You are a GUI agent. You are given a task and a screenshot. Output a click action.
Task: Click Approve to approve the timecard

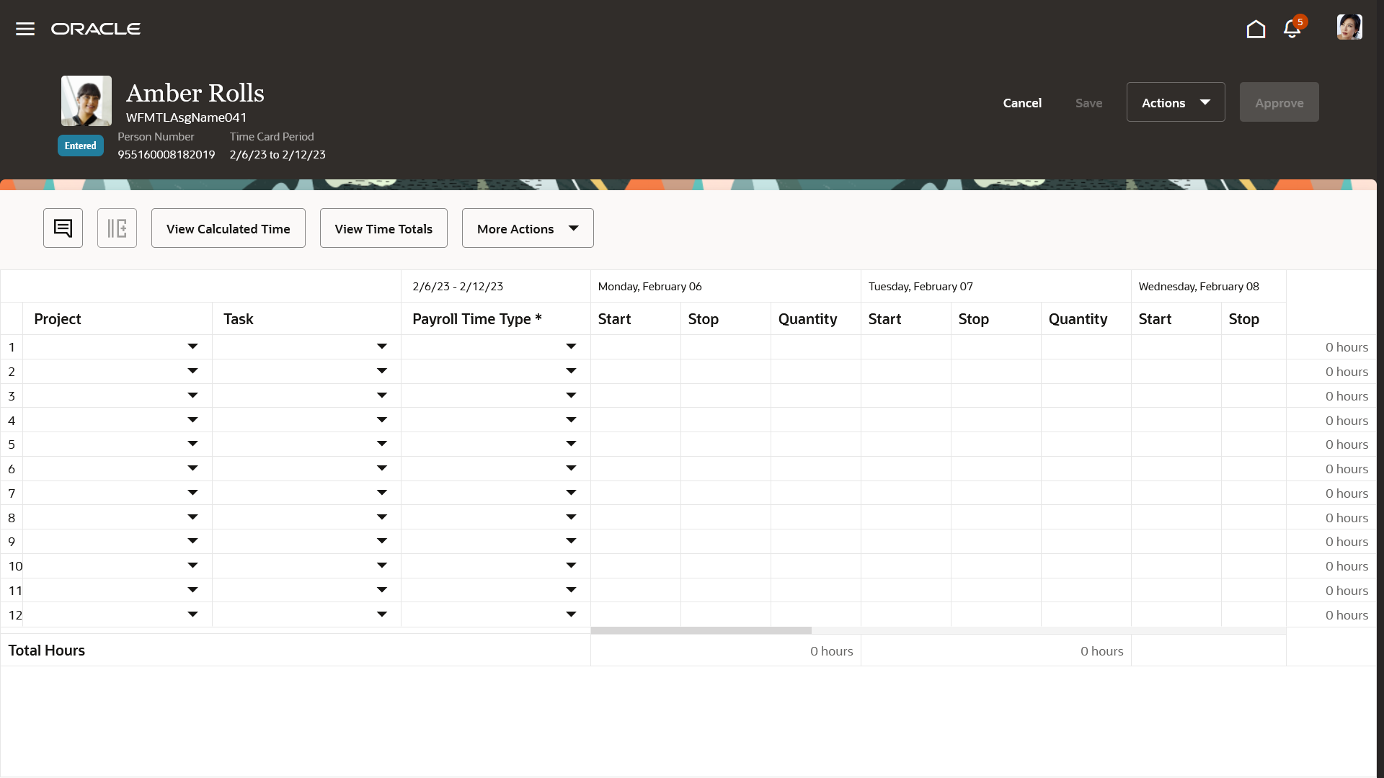pyautogui.click(x=1279, y=102)
